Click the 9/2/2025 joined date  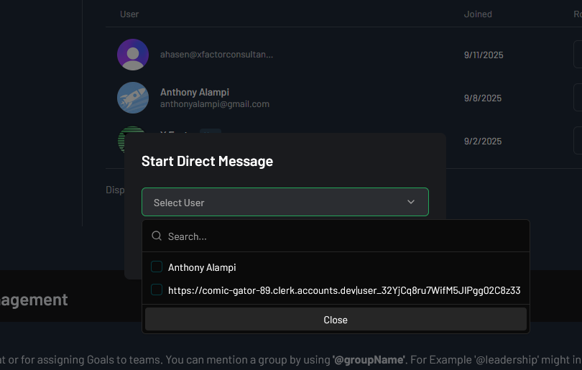tap(483, 141)
